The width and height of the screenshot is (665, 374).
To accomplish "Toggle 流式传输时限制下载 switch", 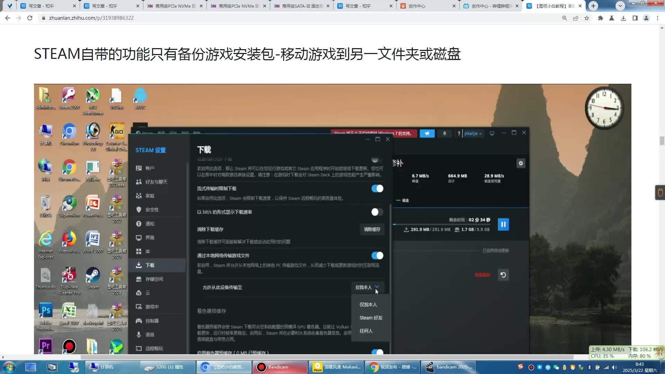I will coord(377,188).
